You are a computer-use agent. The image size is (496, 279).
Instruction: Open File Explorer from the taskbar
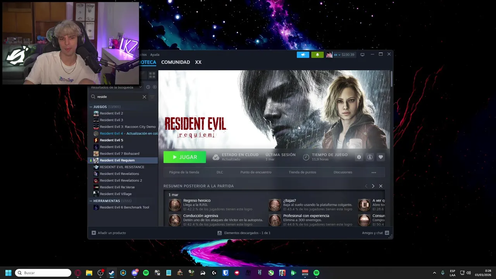point(89,273)
